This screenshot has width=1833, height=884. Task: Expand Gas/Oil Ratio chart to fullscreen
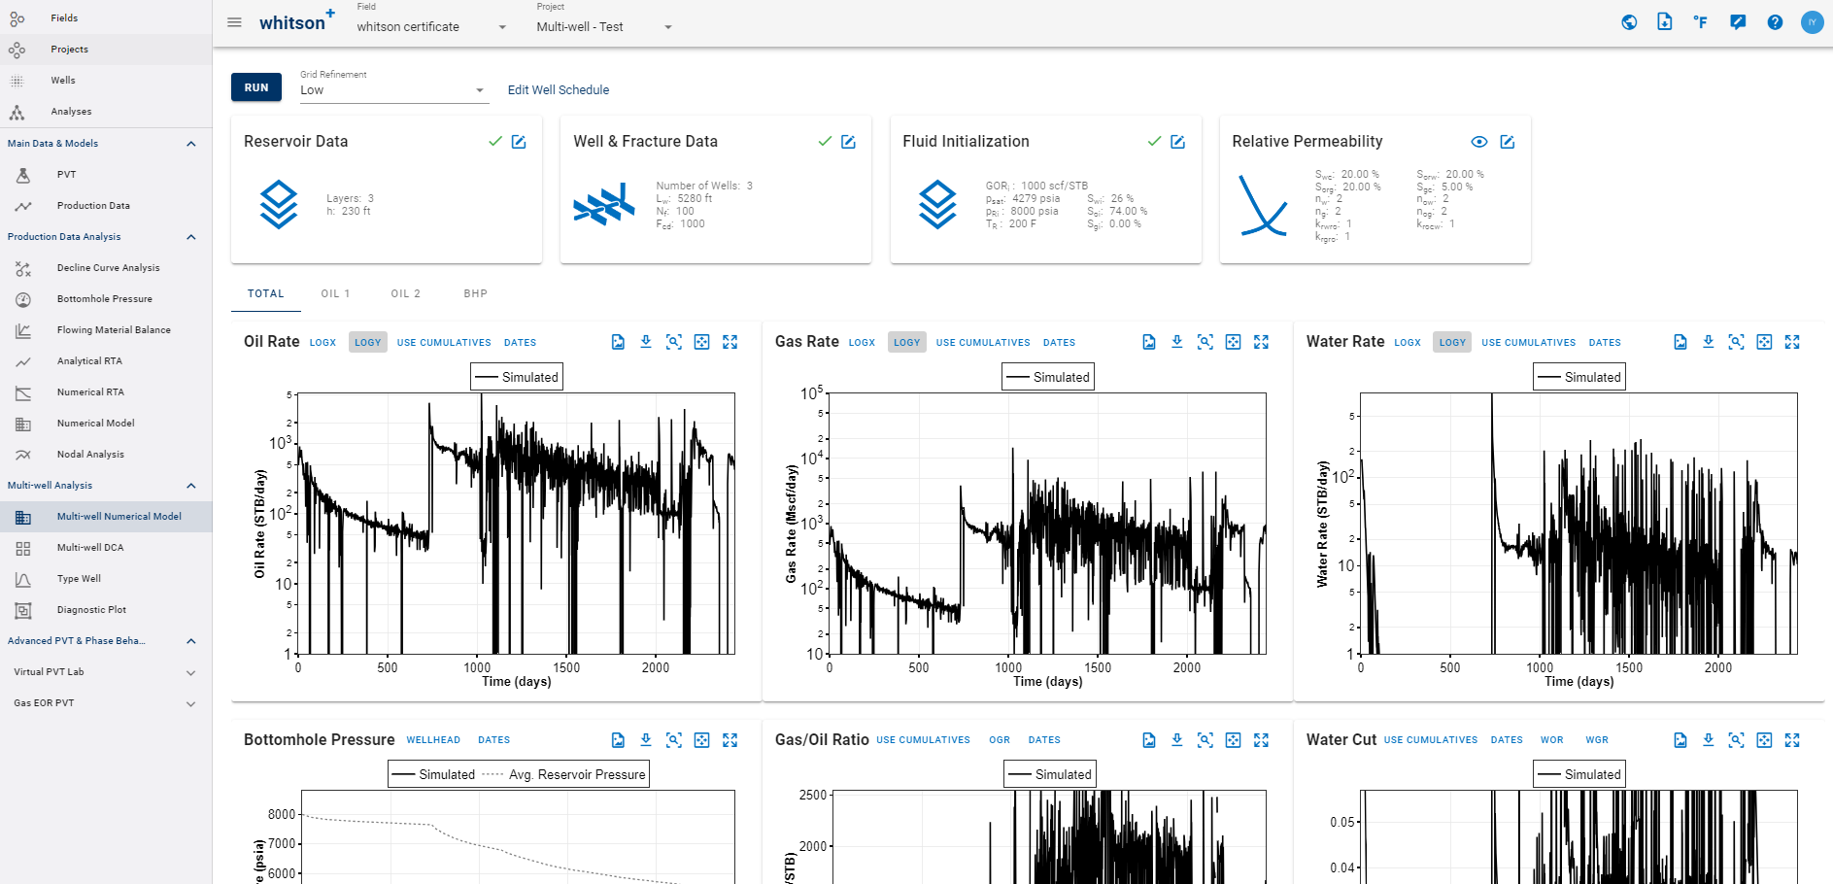1262,740
